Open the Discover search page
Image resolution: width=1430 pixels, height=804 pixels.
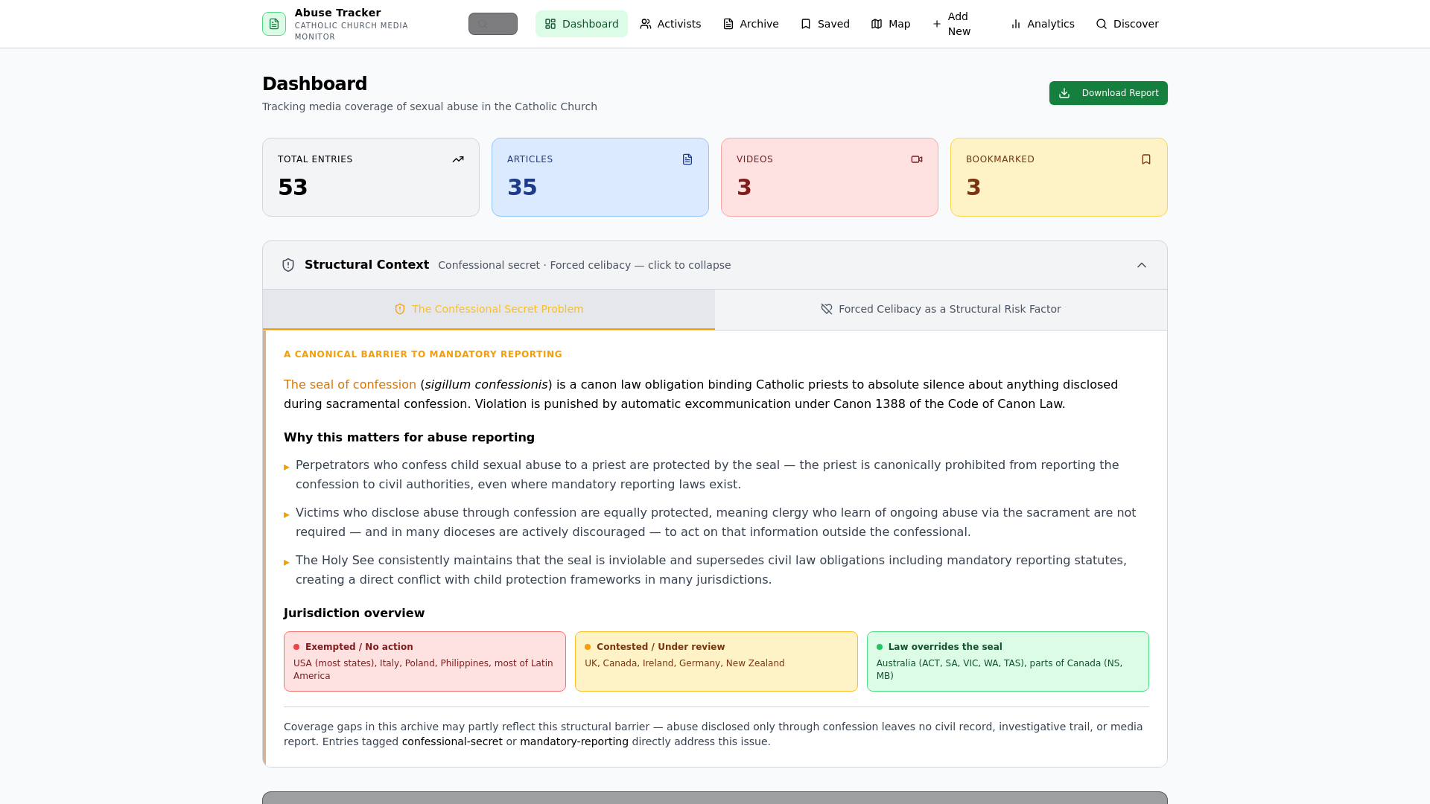tap(1127, 24)
